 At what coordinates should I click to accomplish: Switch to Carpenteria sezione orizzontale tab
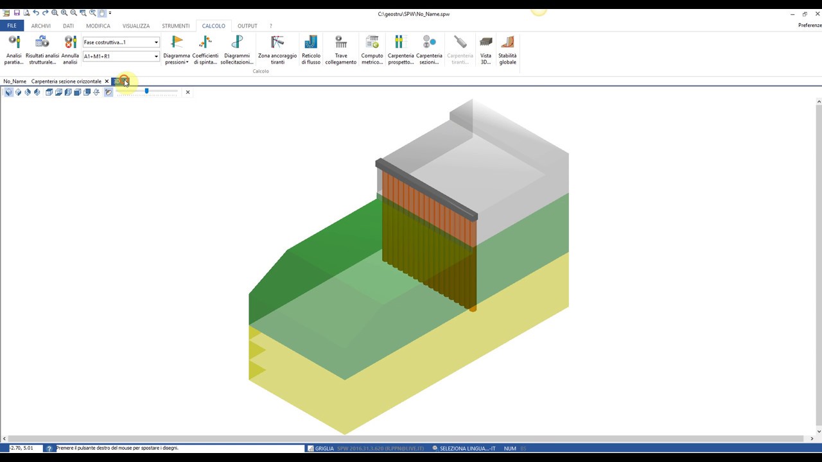point(66,81)
